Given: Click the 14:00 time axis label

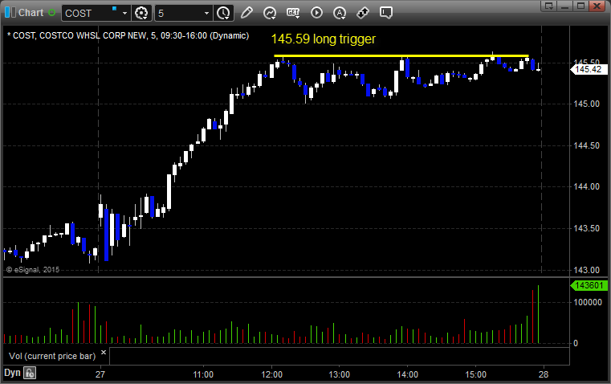Looking at the screenshot, I should coord(408,374).
